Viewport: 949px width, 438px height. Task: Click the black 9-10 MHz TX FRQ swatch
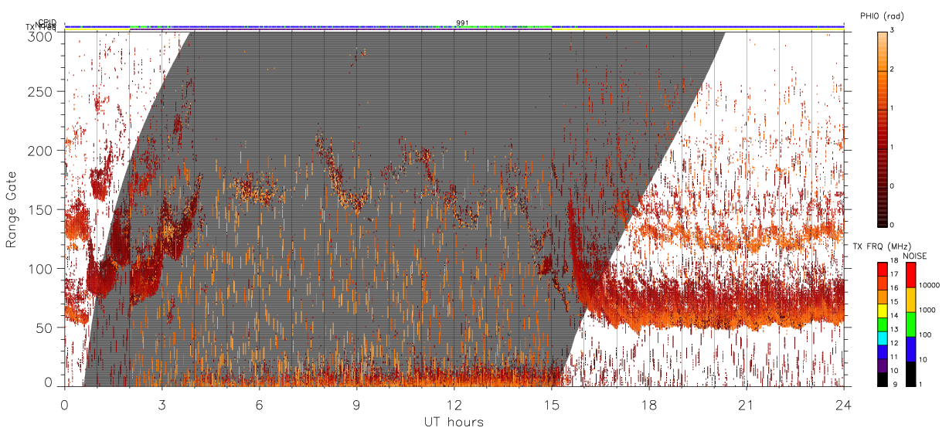[882, 378]
